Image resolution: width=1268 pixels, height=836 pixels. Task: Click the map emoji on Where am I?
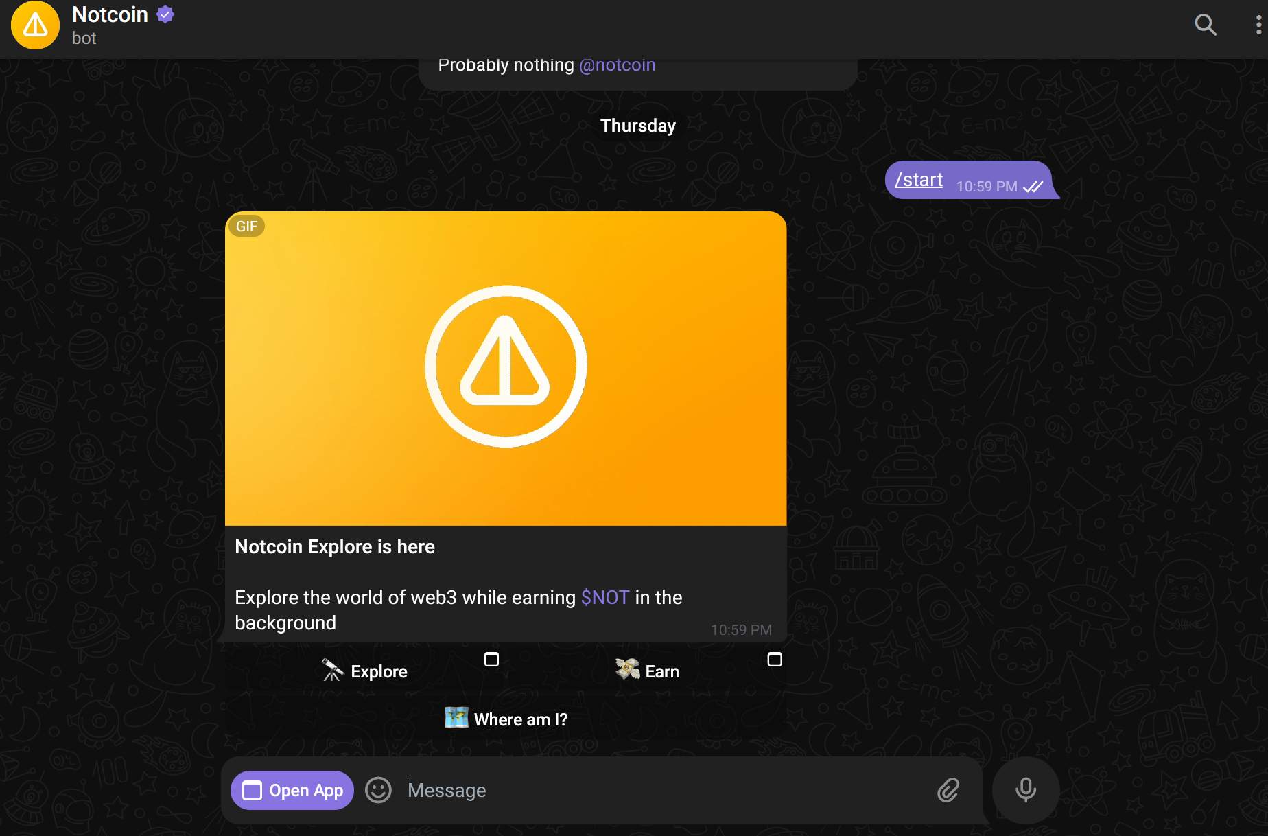coord(456,717)
